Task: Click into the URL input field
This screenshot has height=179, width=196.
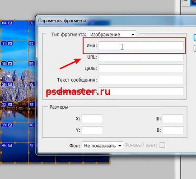Action: tap(141, 57)
